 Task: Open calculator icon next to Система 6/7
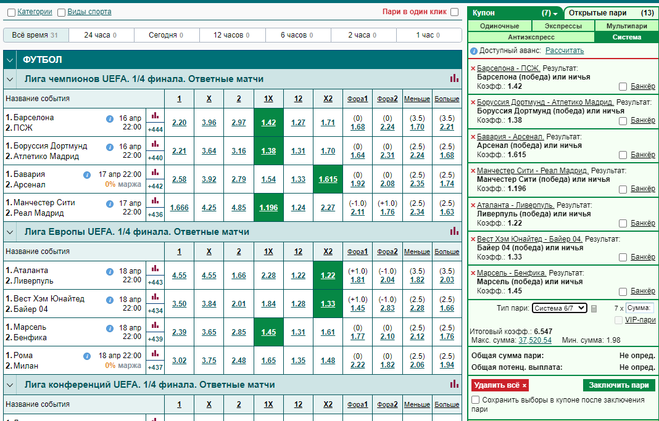[594, 309]
